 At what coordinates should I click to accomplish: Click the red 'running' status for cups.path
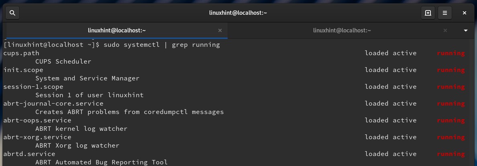pos(450,53)
